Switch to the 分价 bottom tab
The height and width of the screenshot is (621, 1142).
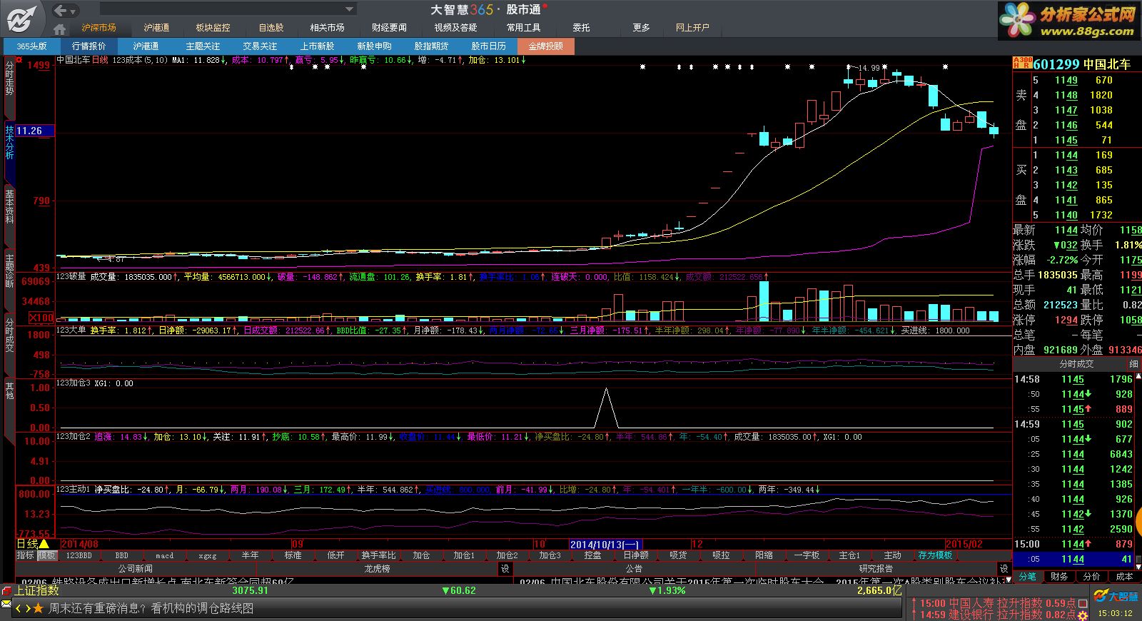tap(1092, 576)
